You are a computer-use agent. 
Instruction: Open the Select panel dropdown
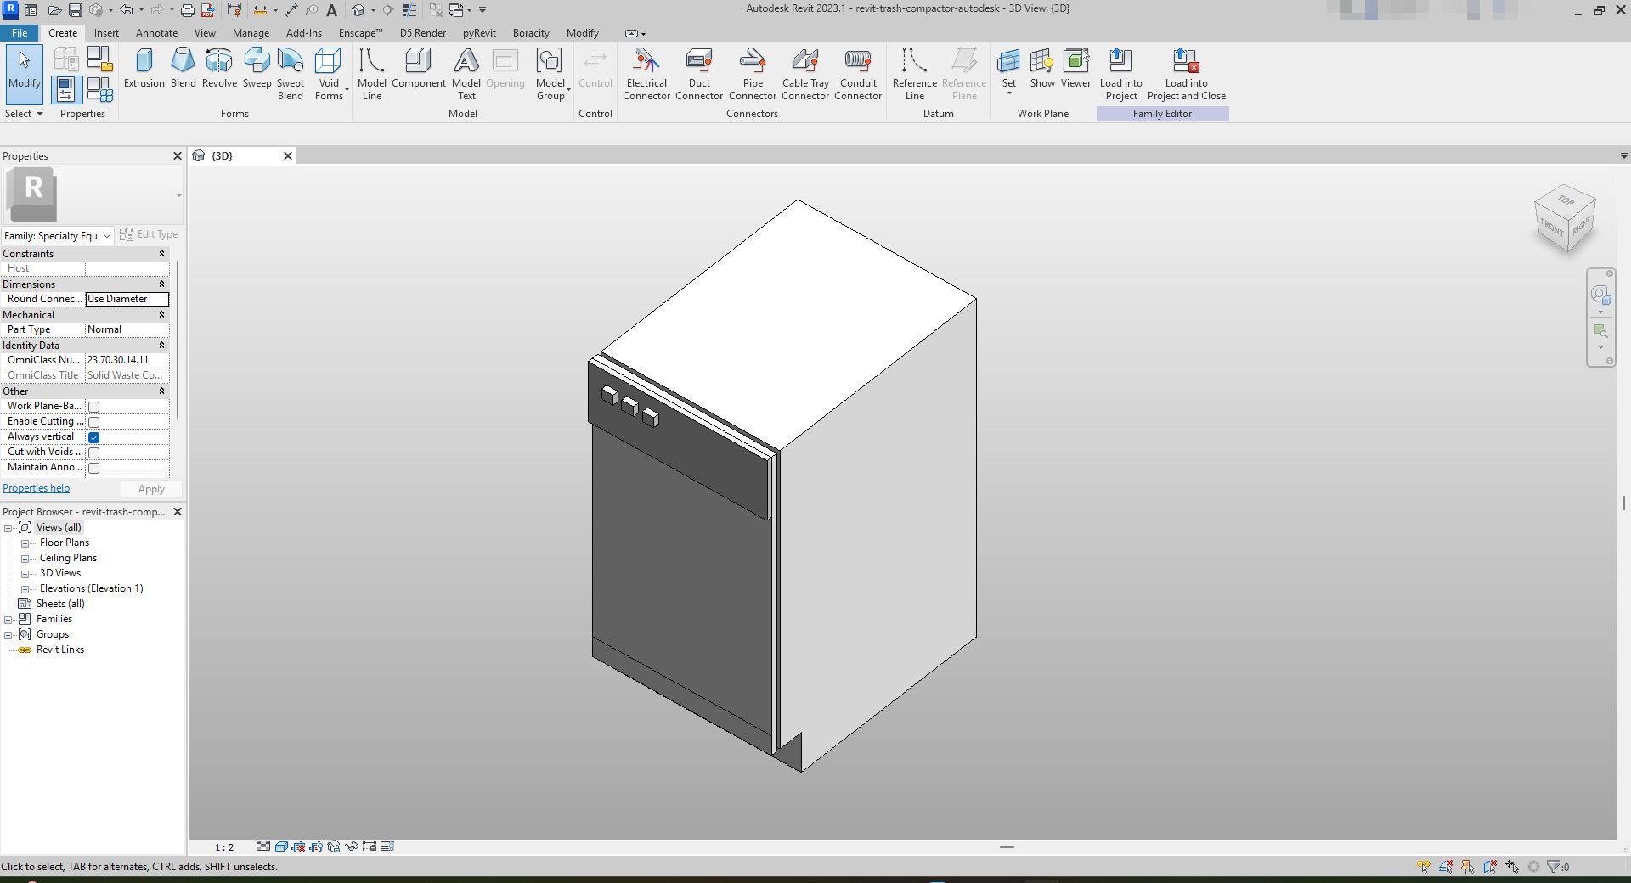pyautogui.click(x=24, y=114)
